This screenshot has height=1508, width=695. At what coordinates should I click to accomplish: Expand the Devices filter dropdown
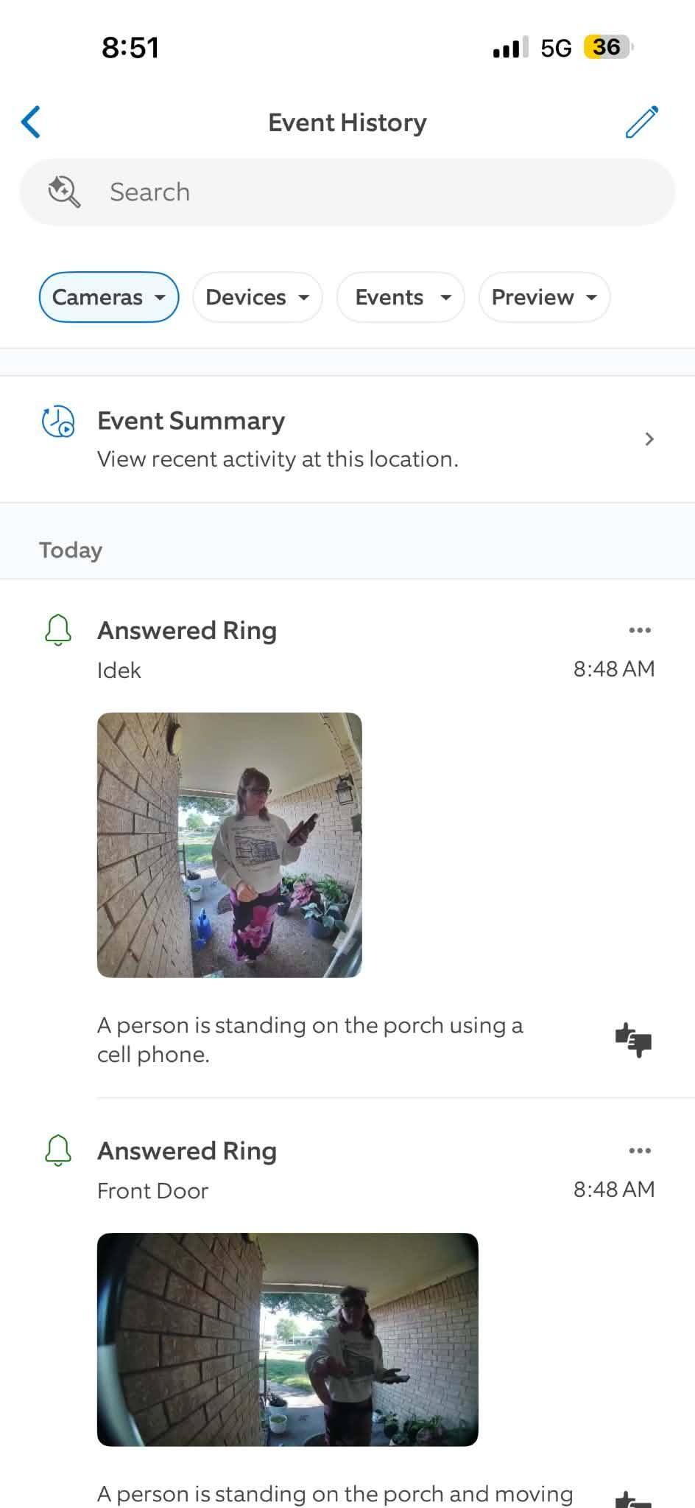click(x=258, y=297)
